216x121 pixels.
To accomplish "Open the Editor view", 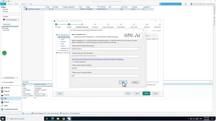I will [11, 106].
